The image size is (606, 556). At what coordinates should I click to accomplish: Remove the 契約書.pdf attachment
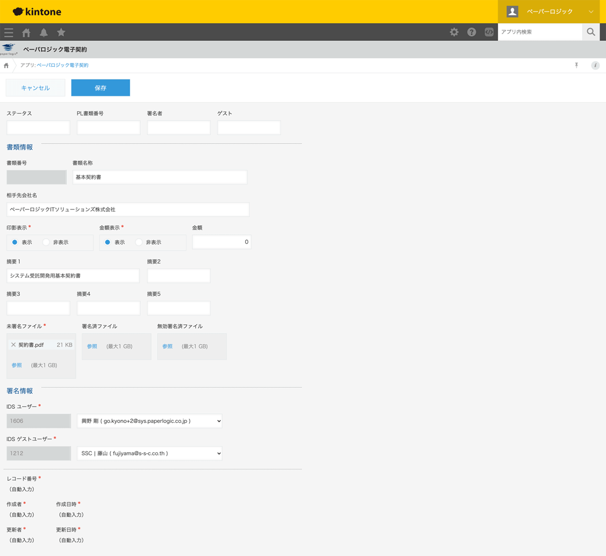[x=13, y=345]
